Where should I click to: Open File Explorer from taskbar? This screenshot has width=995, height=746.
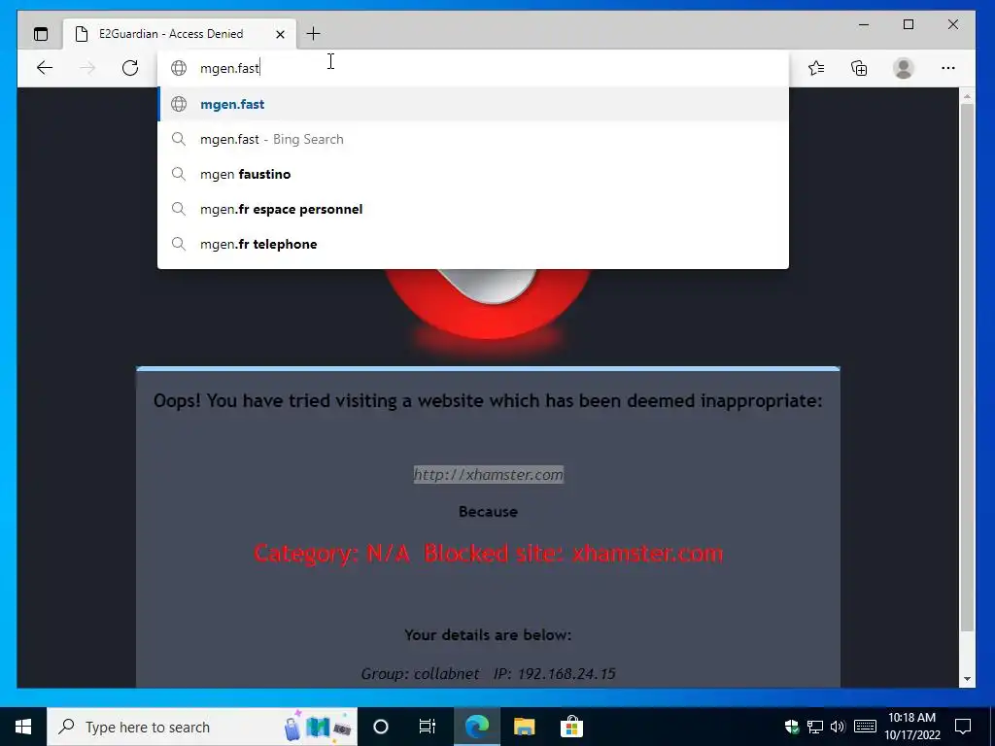[524, 727]
